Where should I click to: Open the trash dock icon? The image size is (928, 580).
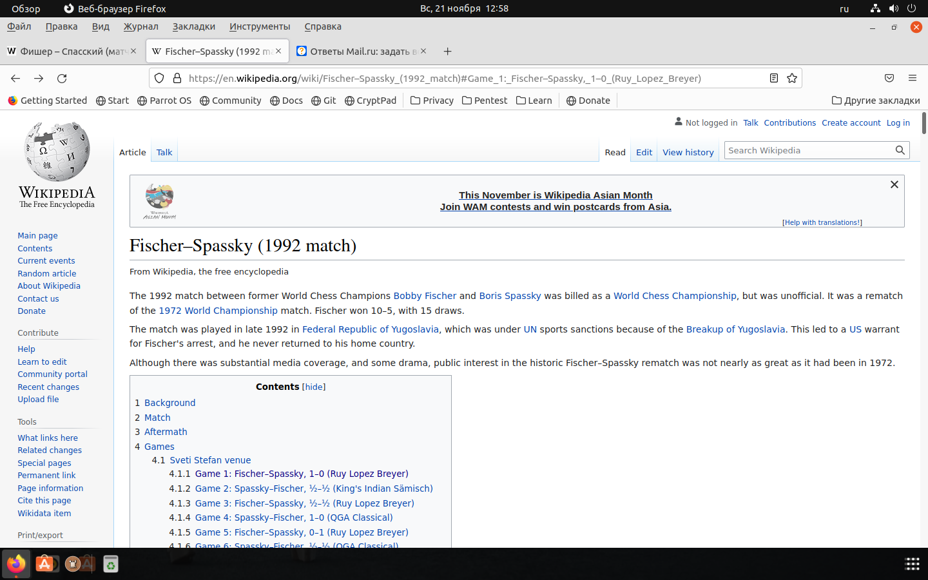tap(111, 564)
